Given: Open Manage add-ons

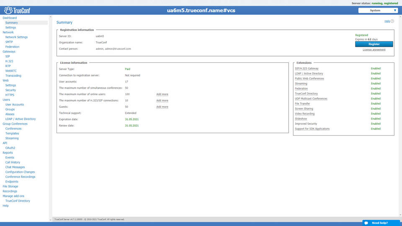Looking at the screenshot, I should tap(13, 196).
